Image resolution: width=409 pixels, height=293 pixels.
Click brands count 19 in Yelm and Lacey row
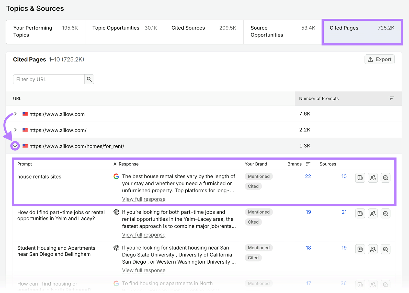(309, 212)
